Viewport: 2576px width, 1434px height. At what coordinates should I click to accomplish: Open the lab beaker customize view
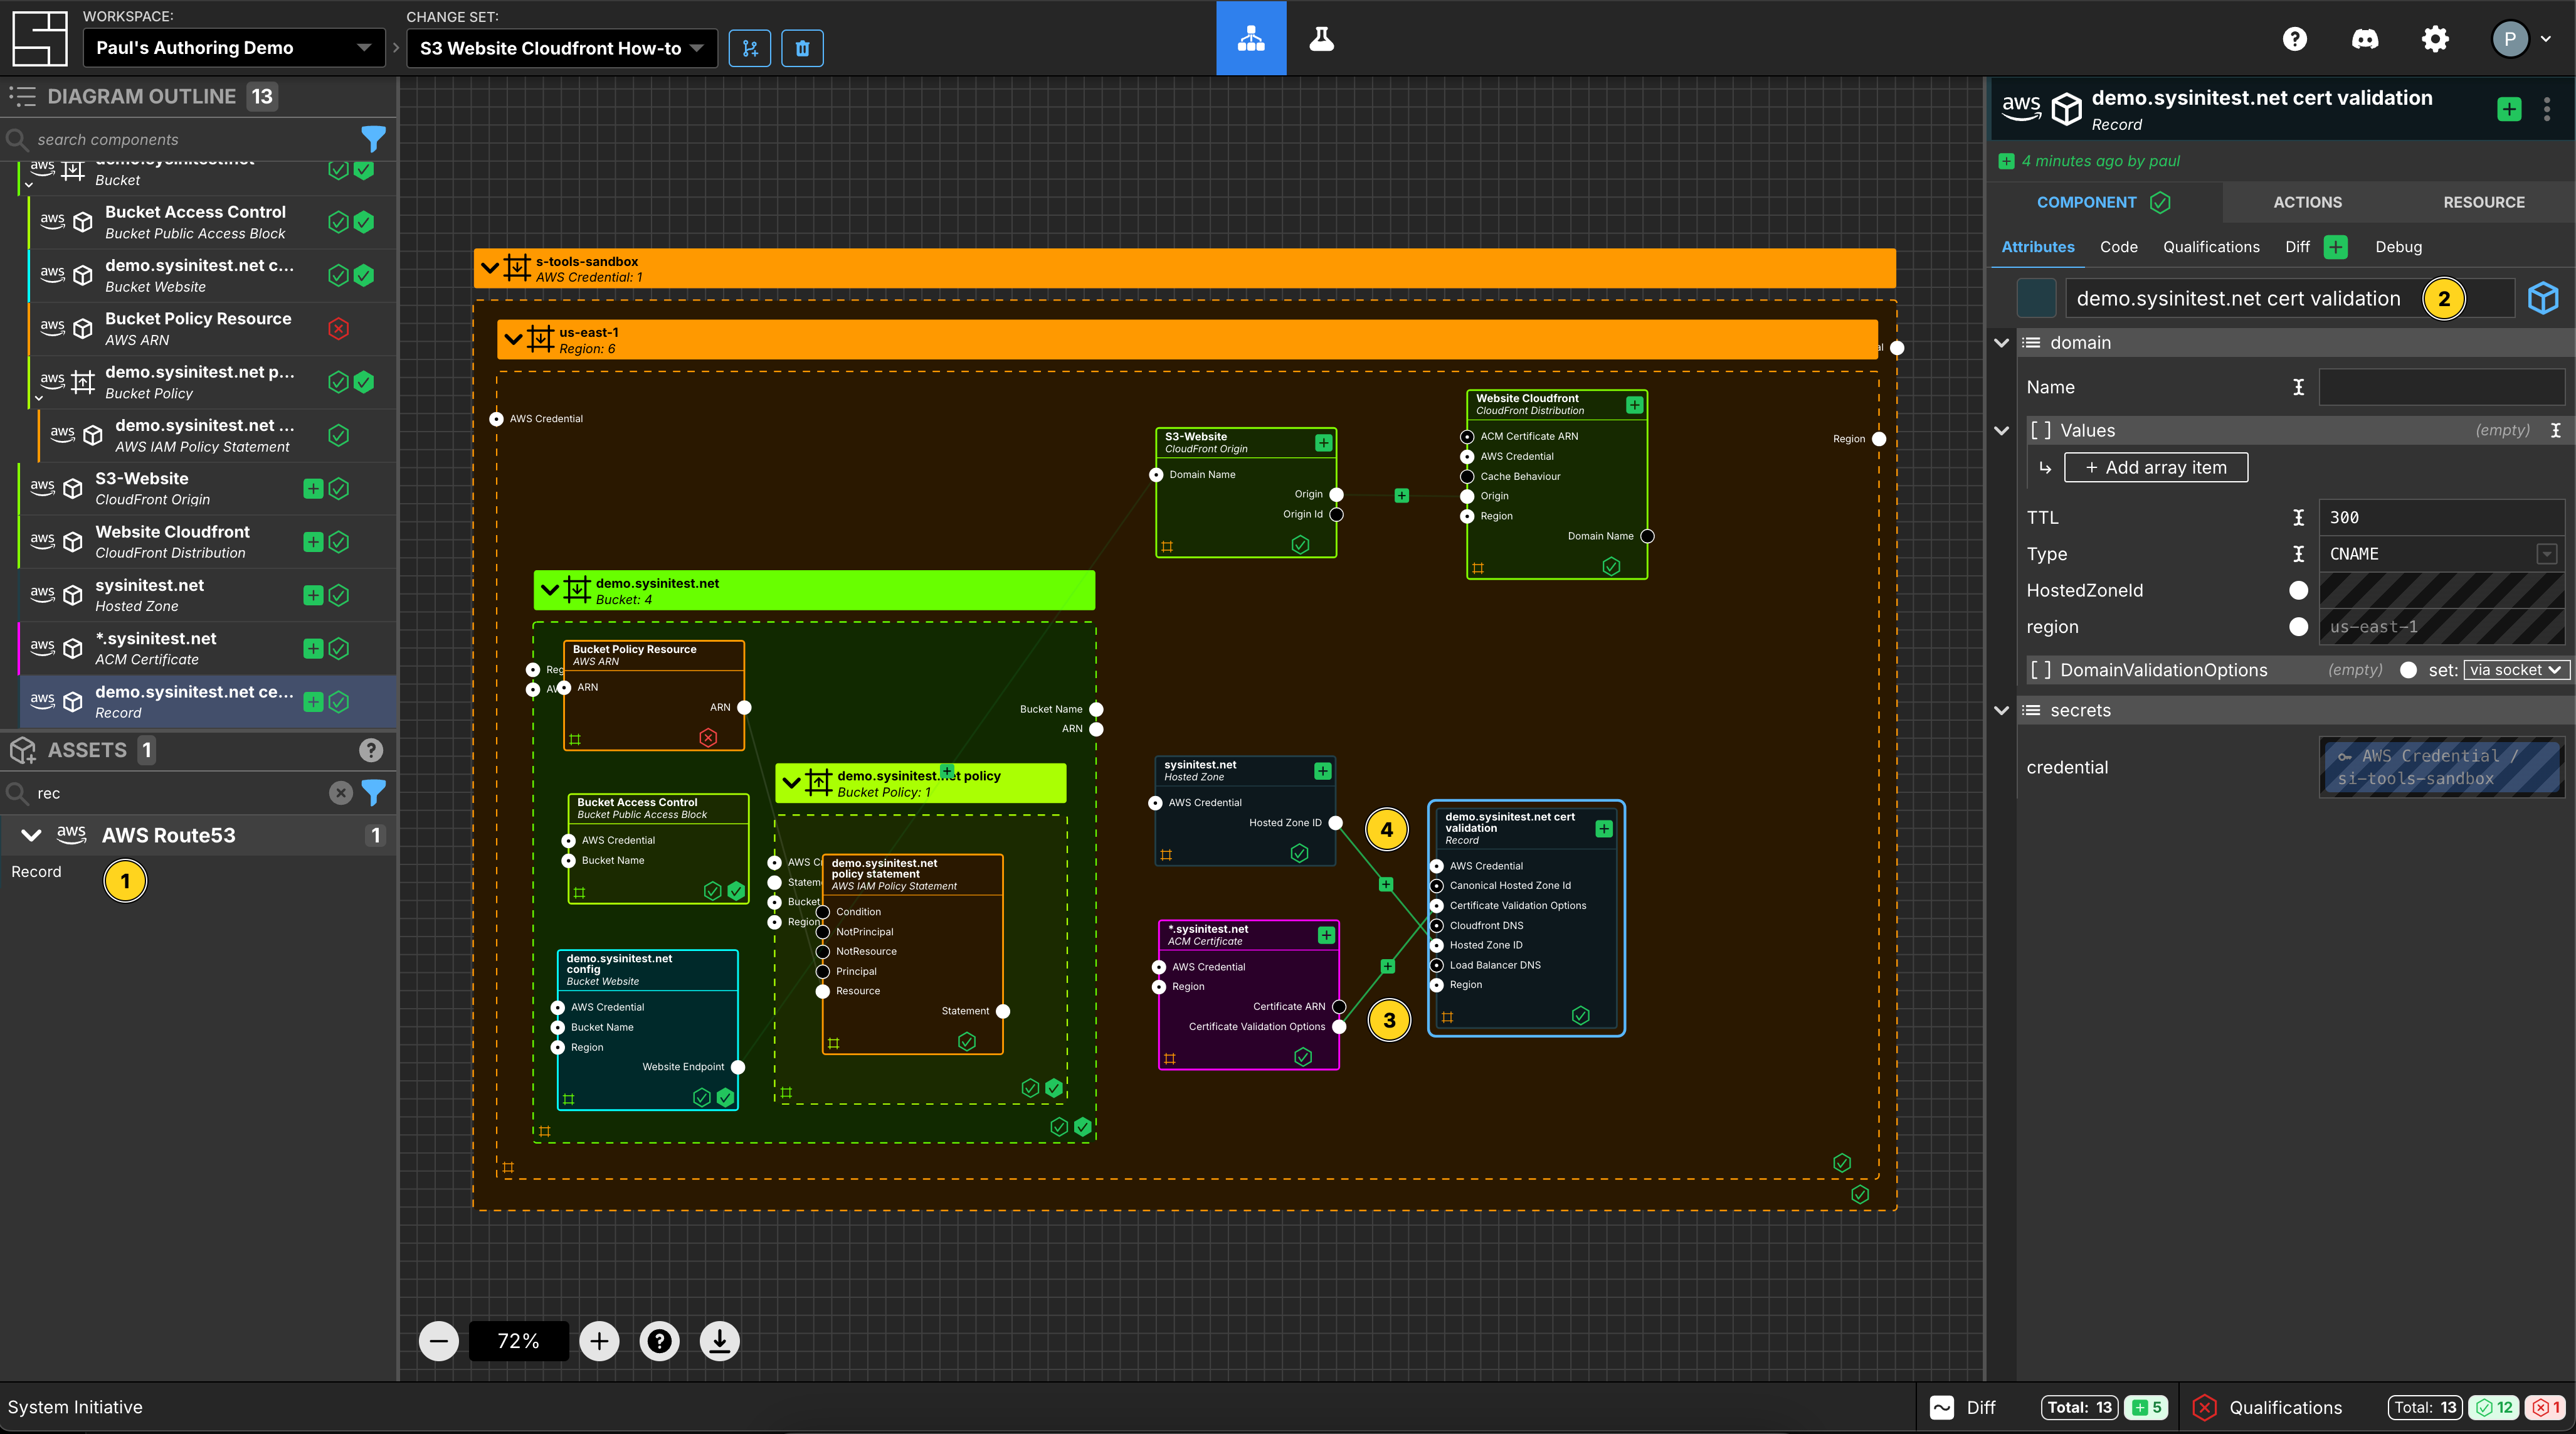[1321, 38]
